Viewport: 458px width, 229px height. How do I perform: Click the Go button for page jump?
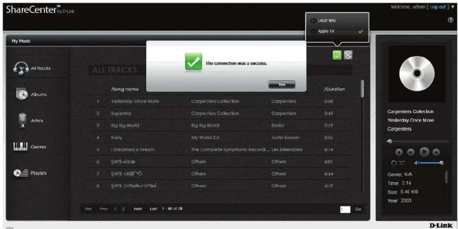point(358,209)
